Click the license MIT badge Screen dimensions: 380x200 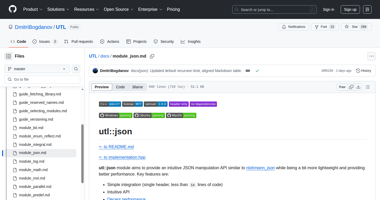click(x=132, y=104)
